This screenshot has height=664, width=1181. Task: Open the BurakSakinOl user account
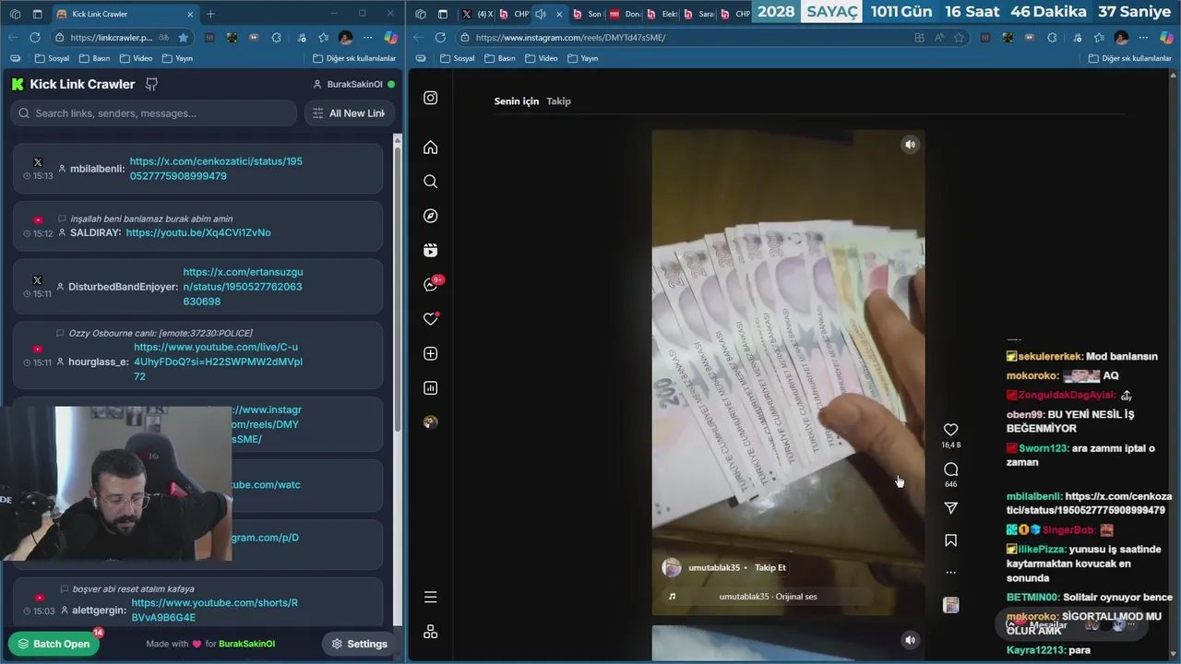pyautogui.click(x=353, y=84)
